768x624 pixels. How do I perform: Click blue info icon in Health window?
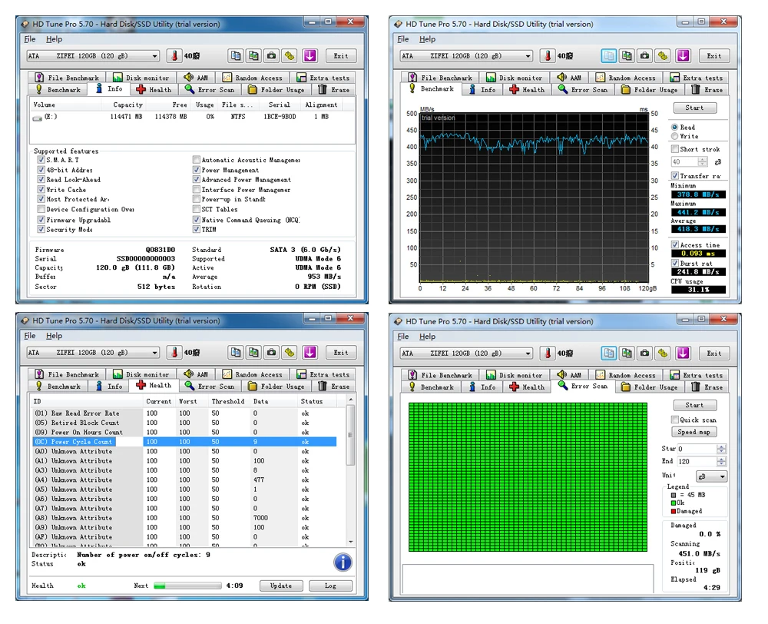click(x=343, y=563)
